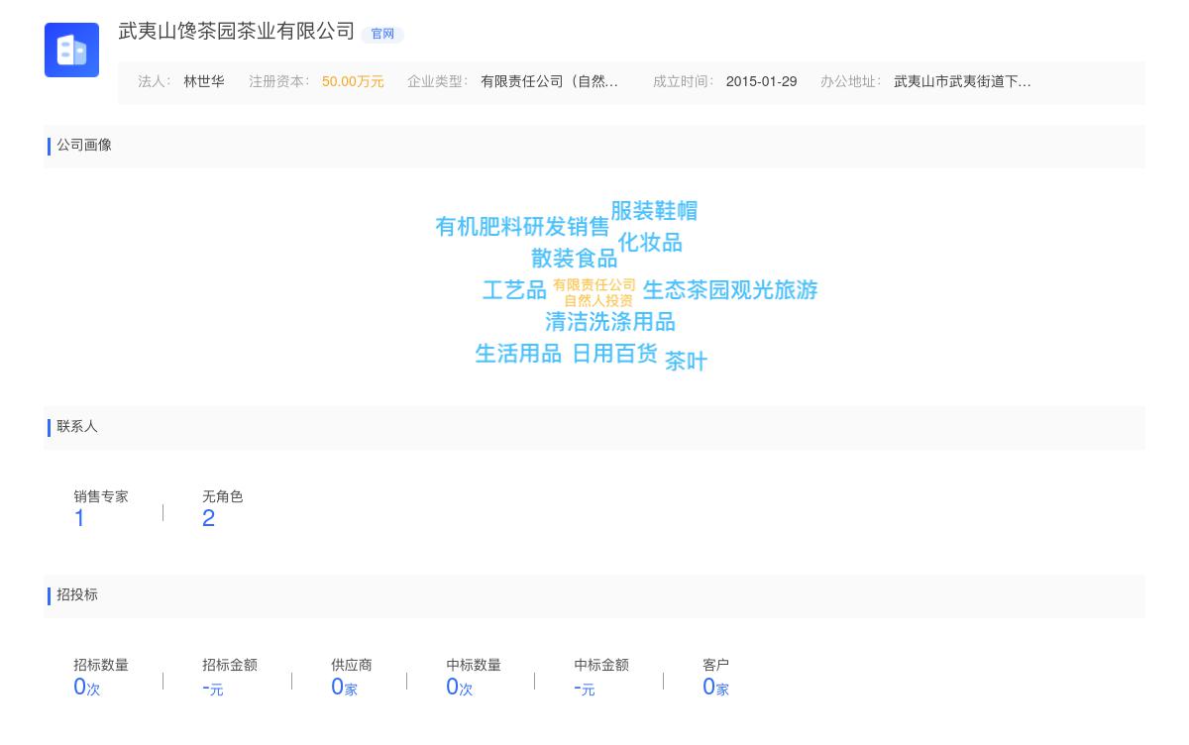Viewport: 1189px width, 745px height.
Task: Click the 成立时间 field label
Action: (x=683, y=82)
